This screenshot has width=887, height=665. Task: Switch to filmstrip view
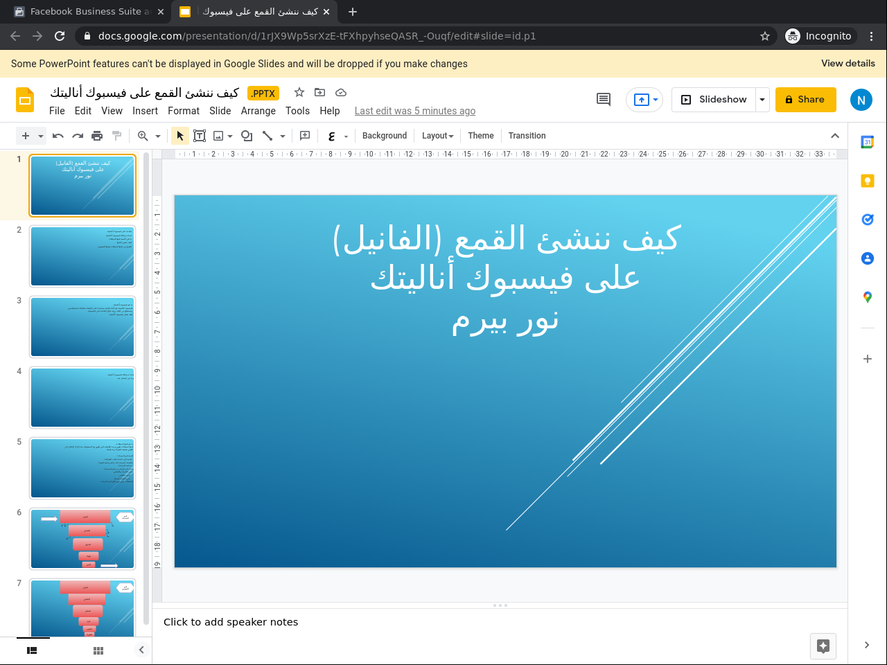pos(32,650)
